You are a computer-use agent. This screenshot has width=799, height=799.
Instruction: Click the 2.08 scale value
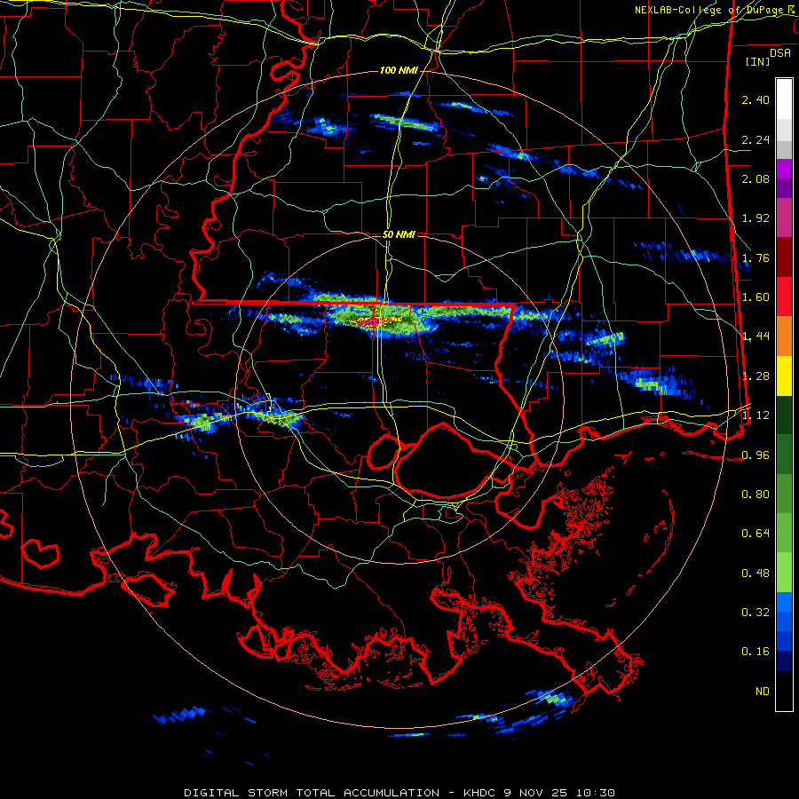[755, 178]
